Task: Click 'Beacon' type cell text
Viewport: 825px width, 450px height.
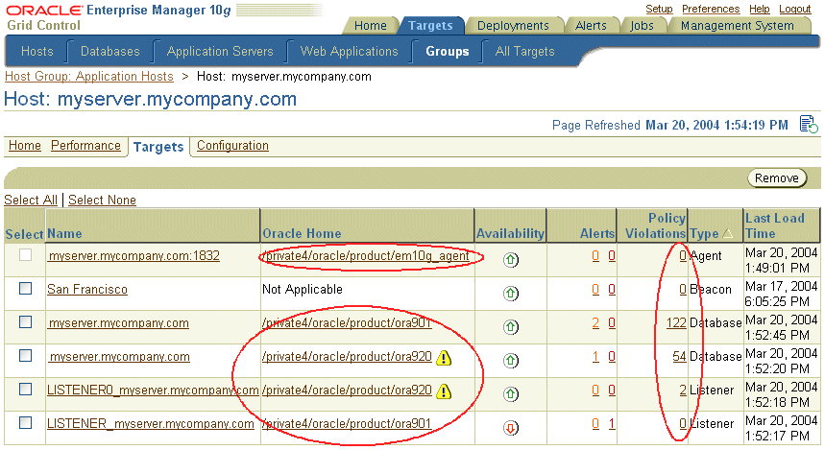Action: point(711,290)
